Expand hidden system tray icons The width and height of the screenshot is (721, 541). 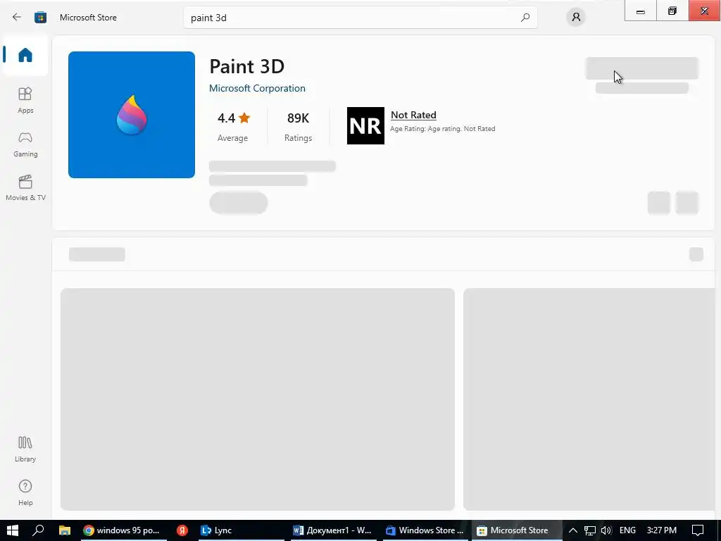(573, 530)
